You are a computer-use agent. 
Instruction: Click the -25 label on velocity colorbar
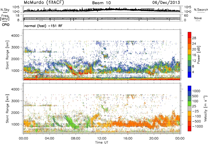tap(196, 111)
